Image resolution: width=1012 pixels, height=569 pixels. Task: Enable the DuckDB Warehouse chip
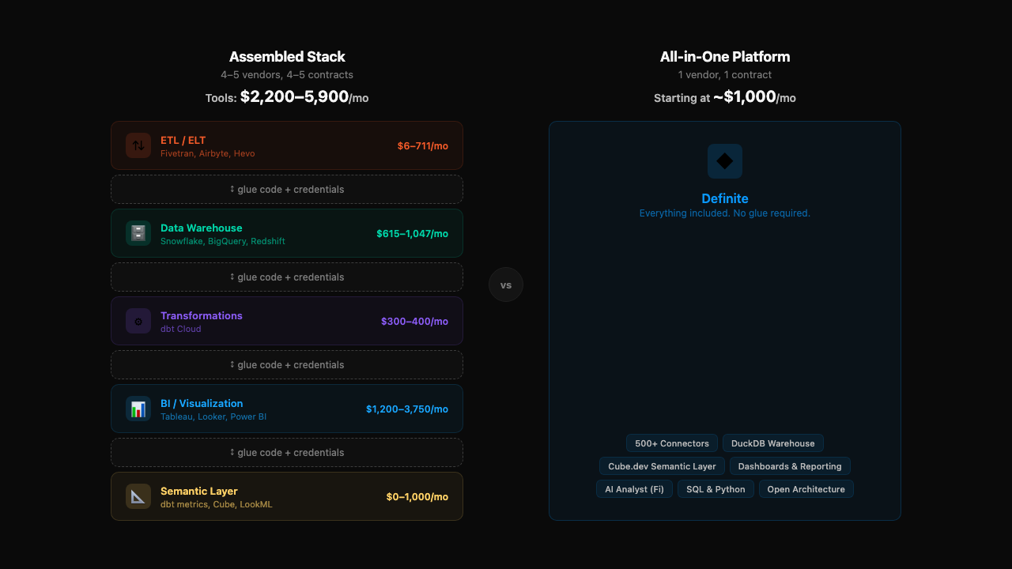pos(773,443)
